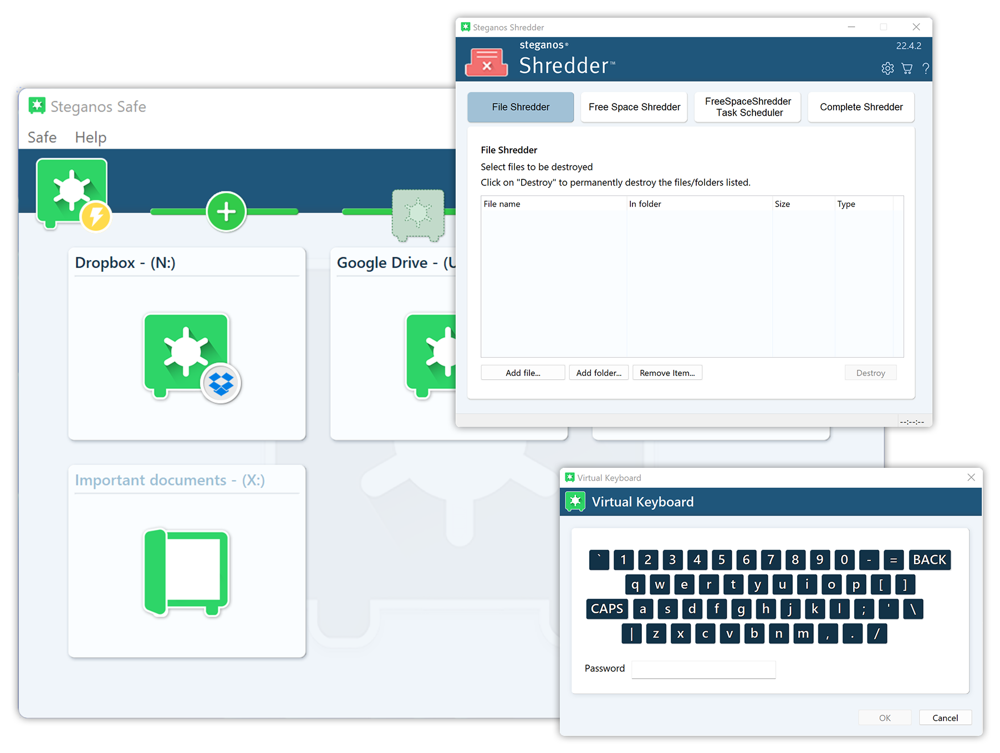Open FreeSpaceShredder Task Scheduler tab

[x=748, y=107]
